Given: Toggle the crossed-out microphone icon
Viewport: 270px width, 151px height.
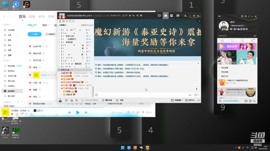Looking at the screenshot, I should 82,100.
